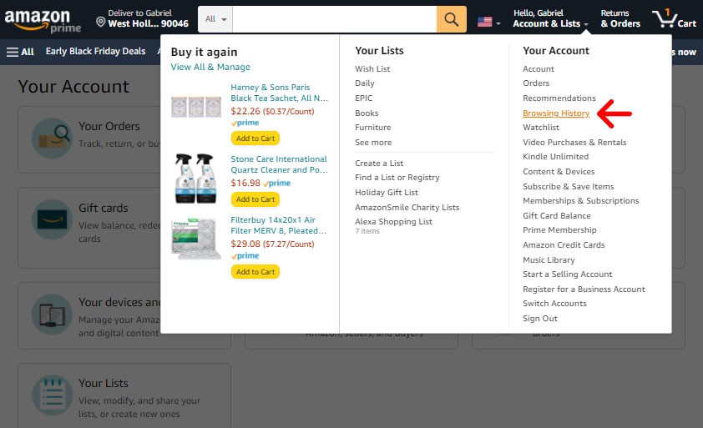Screen dimensions: 703x428
Task: Check Gift Card Balance
Action: pyautogui.click(x=556, y=215)
